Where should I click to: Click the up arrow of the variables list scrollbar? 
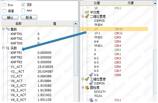[x=76, y=24]
